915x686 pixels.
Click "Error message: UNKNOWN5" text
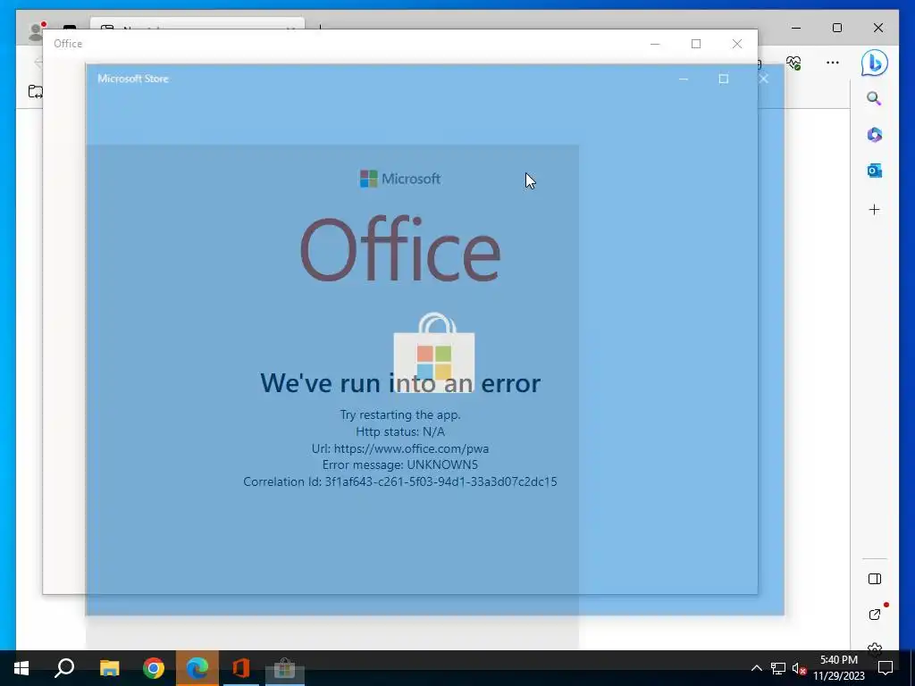point(400,464)
